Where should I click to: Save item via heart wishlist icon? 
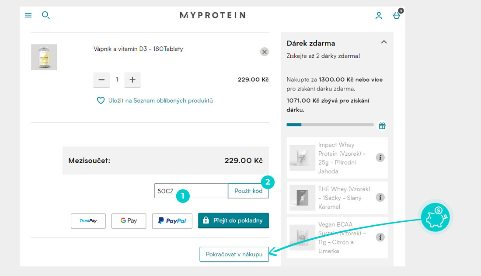coord(101,101)
